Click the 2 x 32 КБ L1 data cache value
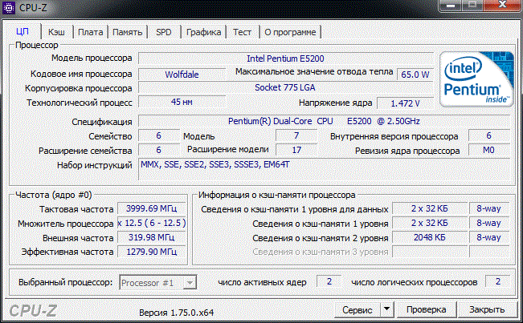This screenshot has width=523, height=323. pyautogui.click(x=430, y=208)
